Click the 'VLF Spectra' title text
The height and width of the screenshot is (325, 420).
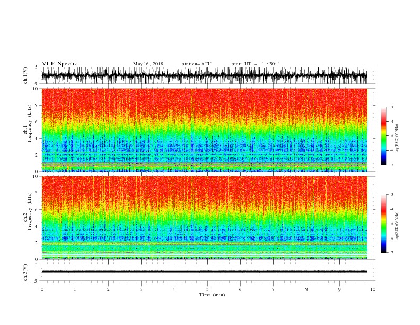pyautogui.click(x=60, y=64)
